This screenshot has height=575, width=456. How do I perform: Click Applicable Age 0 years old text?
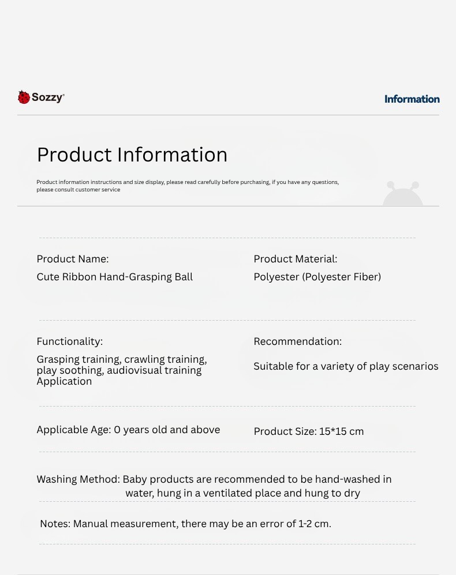(128, 430)
